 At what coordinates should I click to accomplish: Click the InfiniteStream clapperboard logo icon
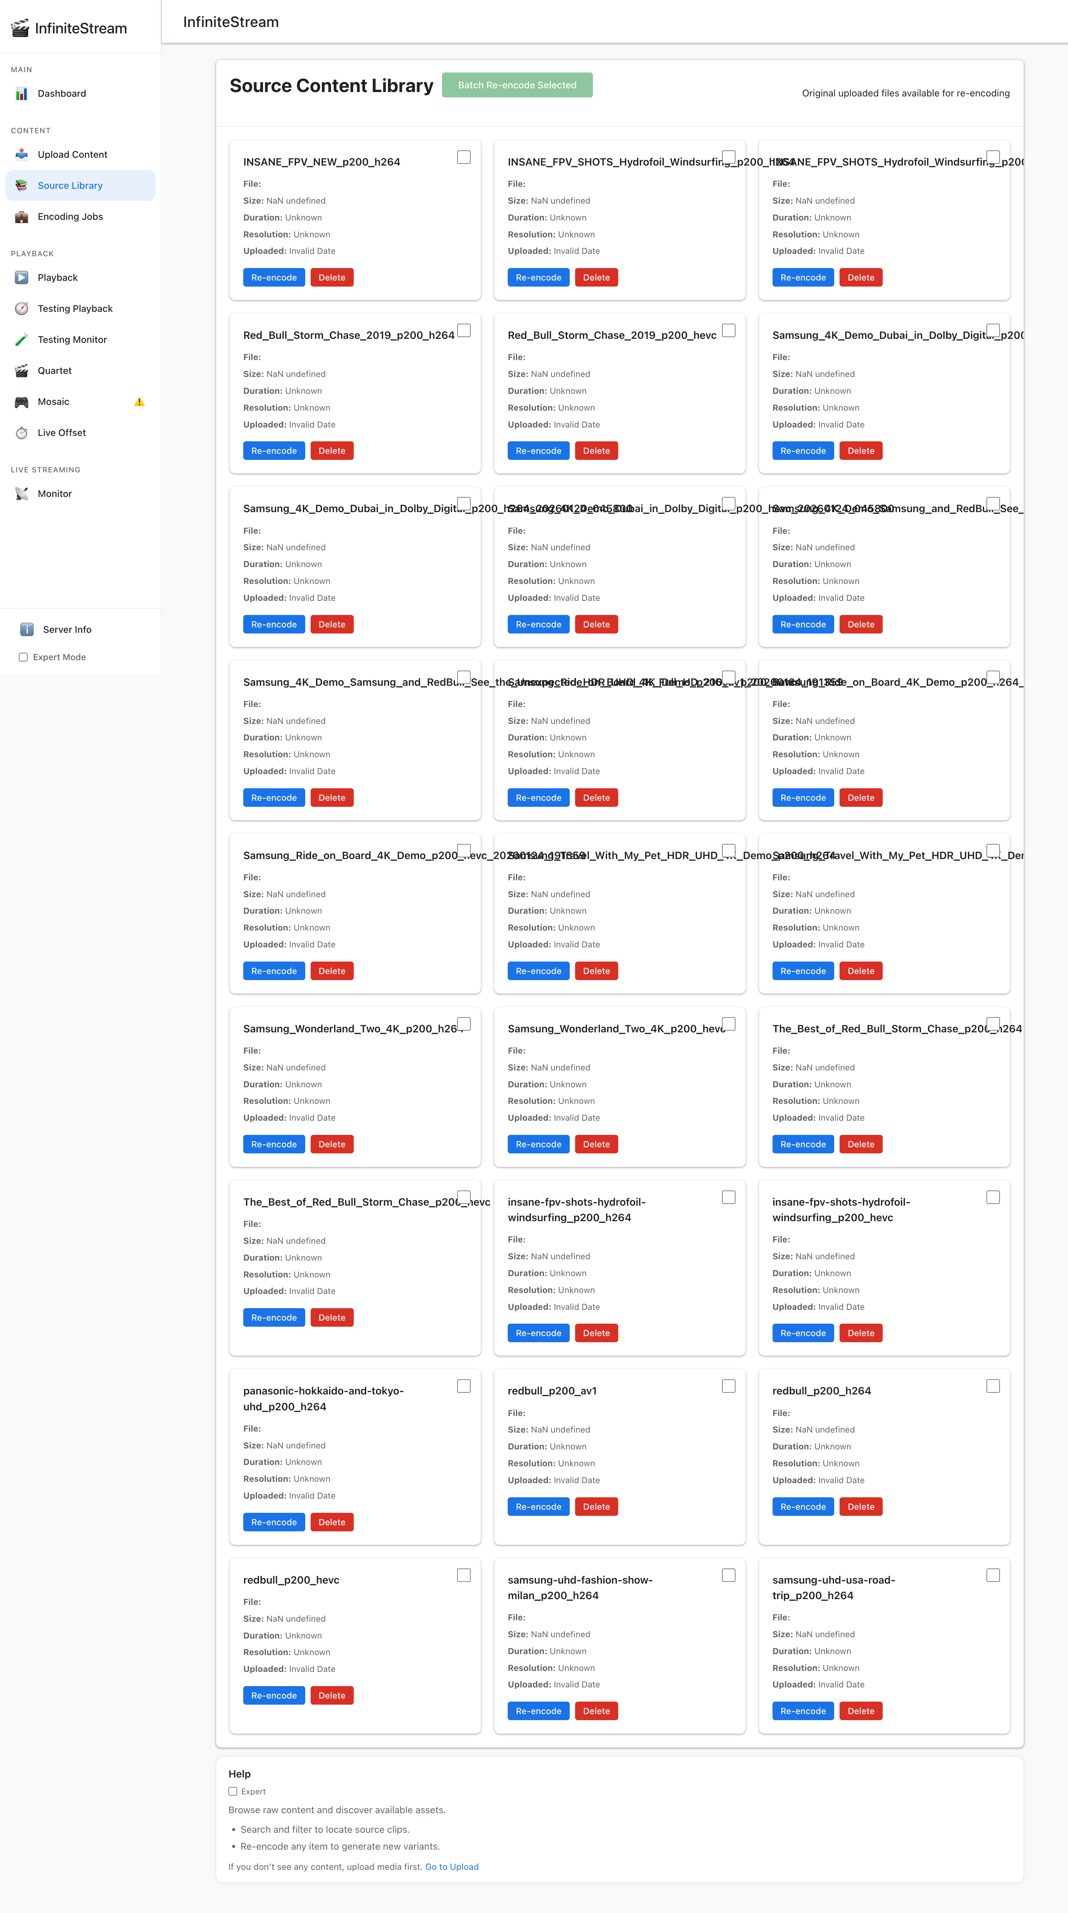click(x=20, y=28)
